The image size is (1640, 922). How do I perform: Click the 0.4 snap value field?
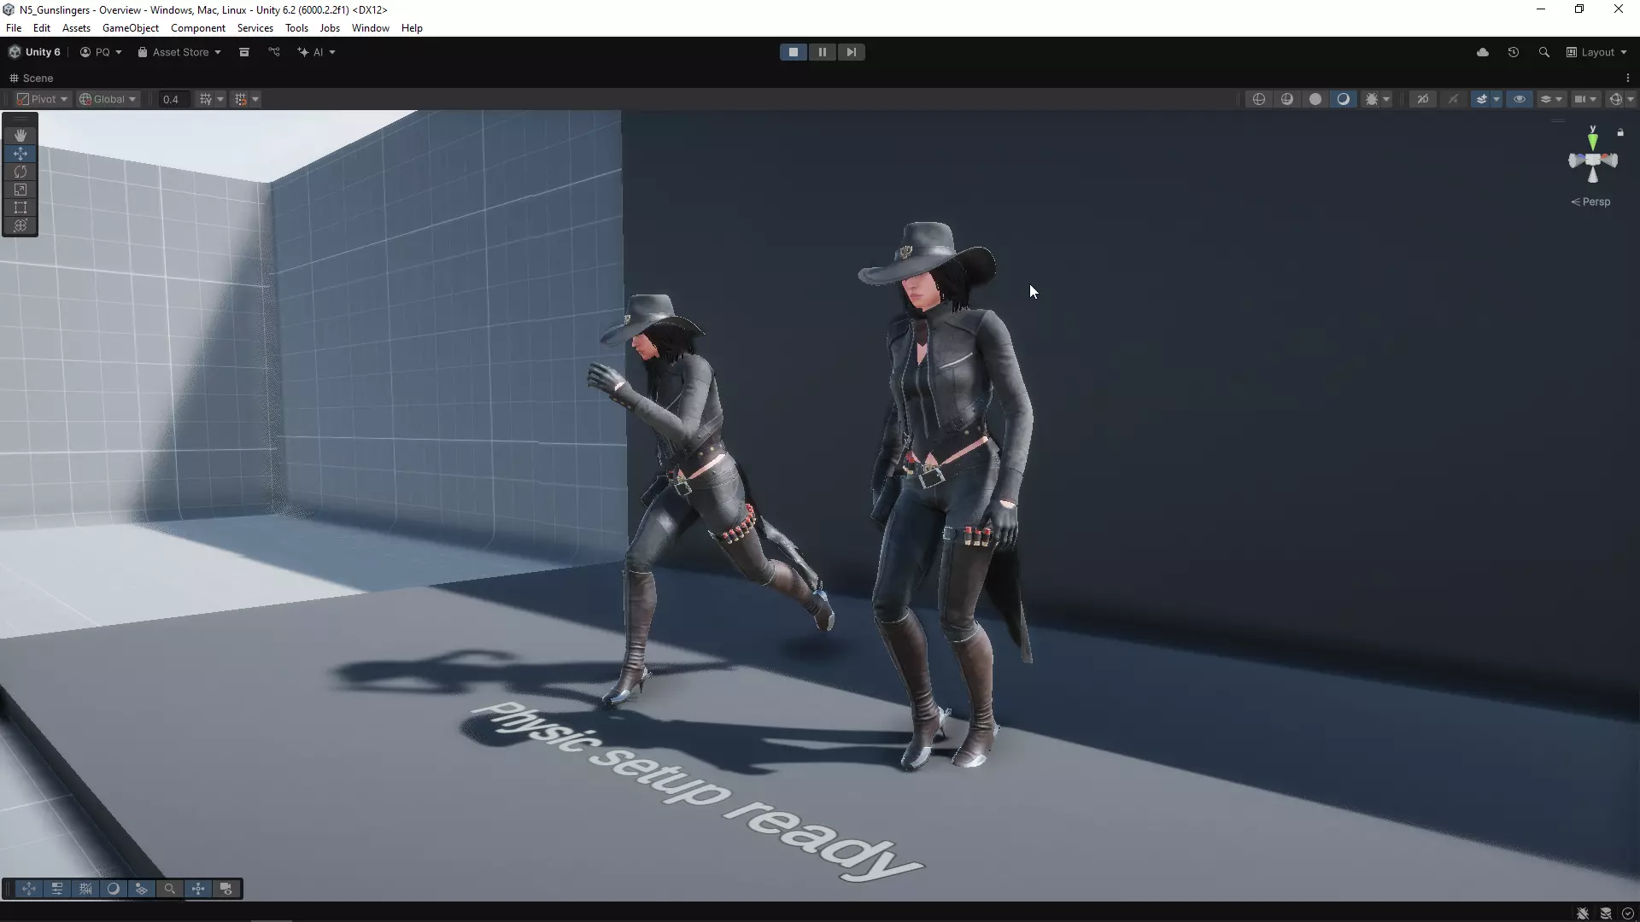[x=173, y=99]
